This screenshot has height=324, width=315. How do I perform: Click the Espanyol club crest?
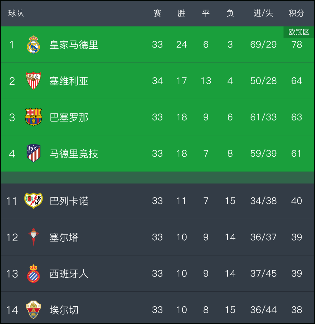(33, 273)
